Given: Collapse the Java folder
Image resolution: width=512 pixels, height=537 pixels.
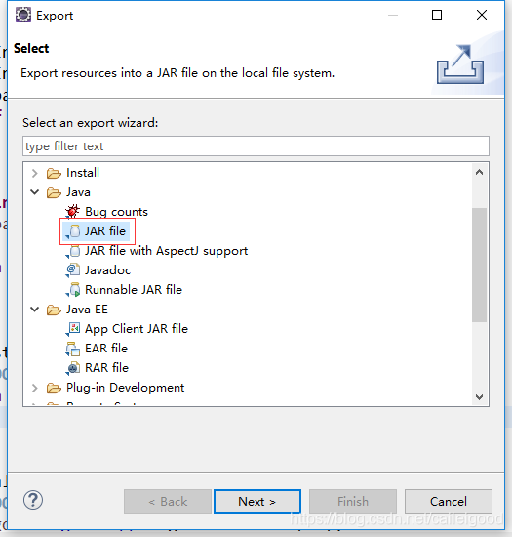Looking at the screenshot, I should pyautogui.click(x=34, y=192).
